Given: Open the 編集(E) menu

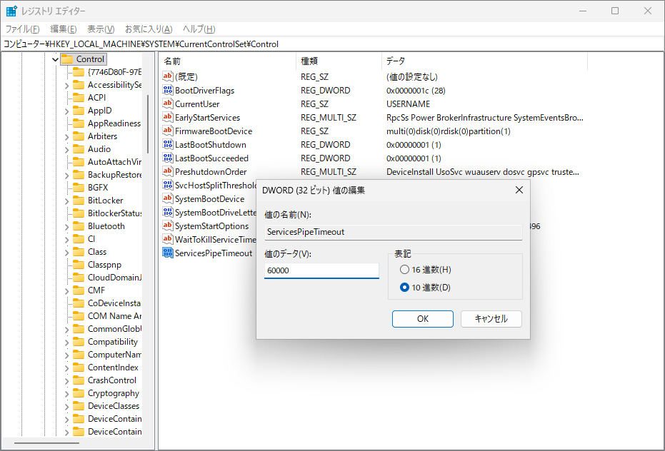Looking at the screenshot, I should pos(63,29).
